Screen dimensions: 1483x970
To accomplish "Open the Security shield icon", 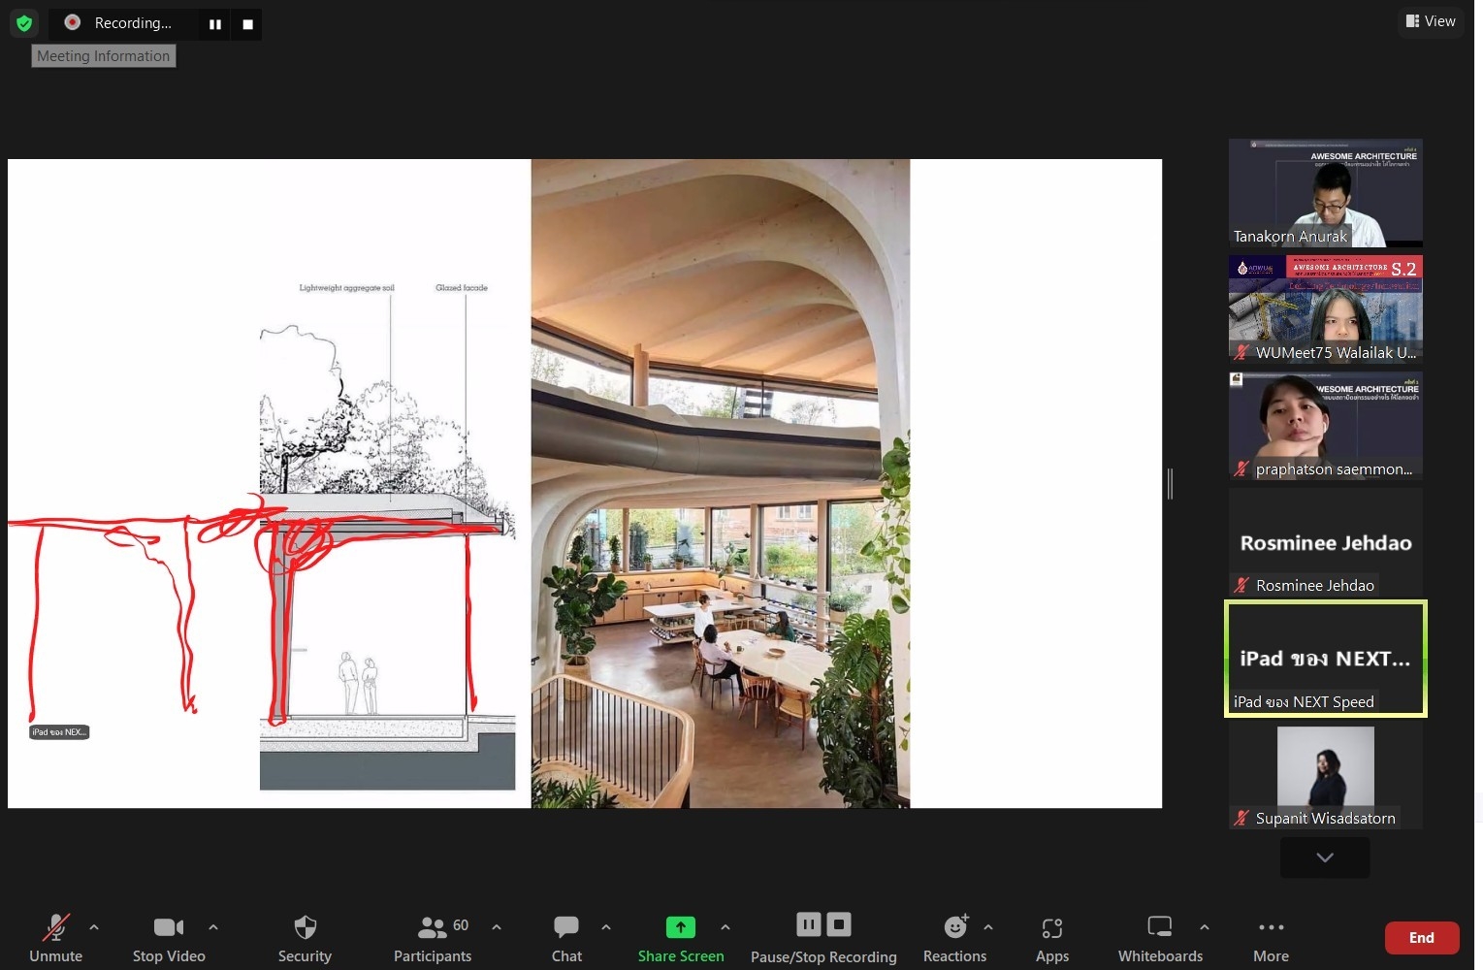I will (x=305, y=928).
